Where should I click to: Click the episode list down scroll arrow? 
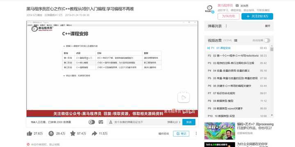pyautogui.click(x=272, y=115)
